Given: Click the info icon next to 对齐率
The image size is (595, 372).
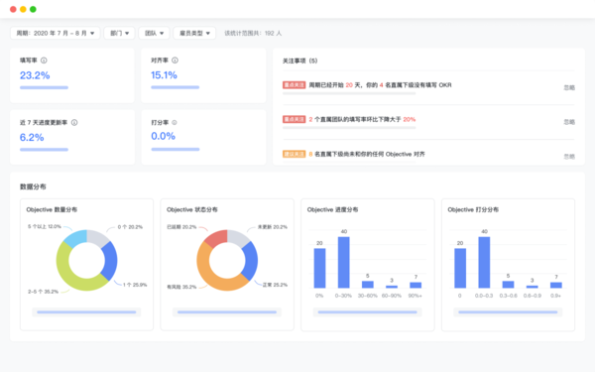Looking at the screenshot, I should point(175,61).
